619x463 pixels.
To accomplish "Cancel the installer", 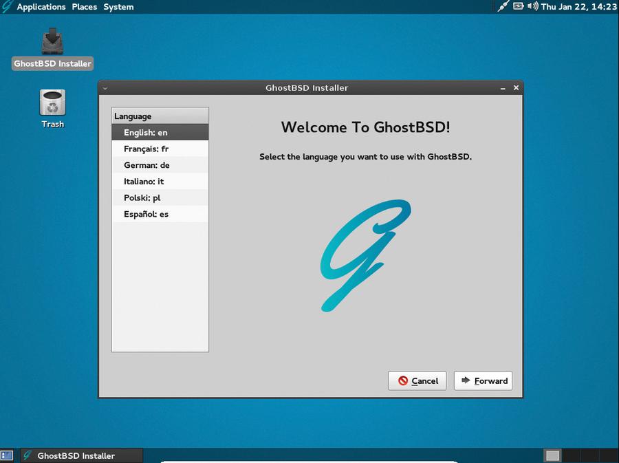I will tap(417, 380).
